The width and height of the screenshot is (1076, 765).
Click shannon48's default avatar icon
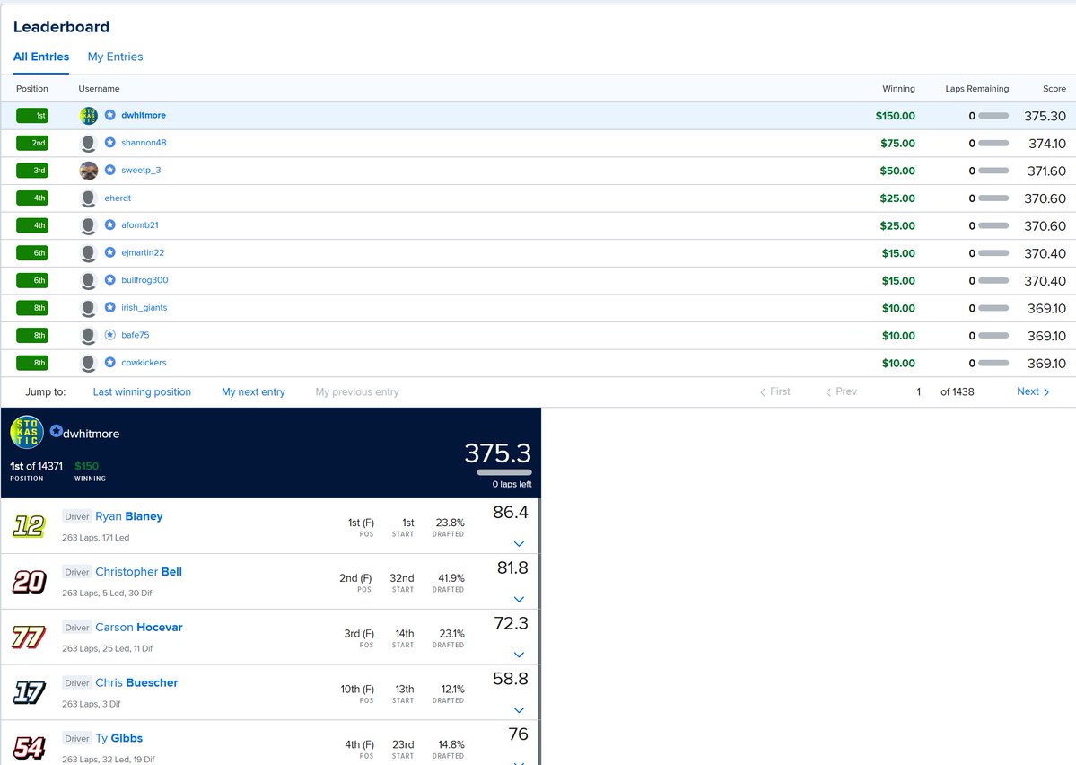pos(89,143)
